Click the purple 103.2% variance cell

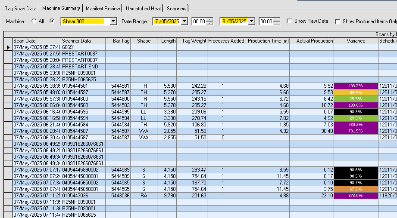click(356, 86)
